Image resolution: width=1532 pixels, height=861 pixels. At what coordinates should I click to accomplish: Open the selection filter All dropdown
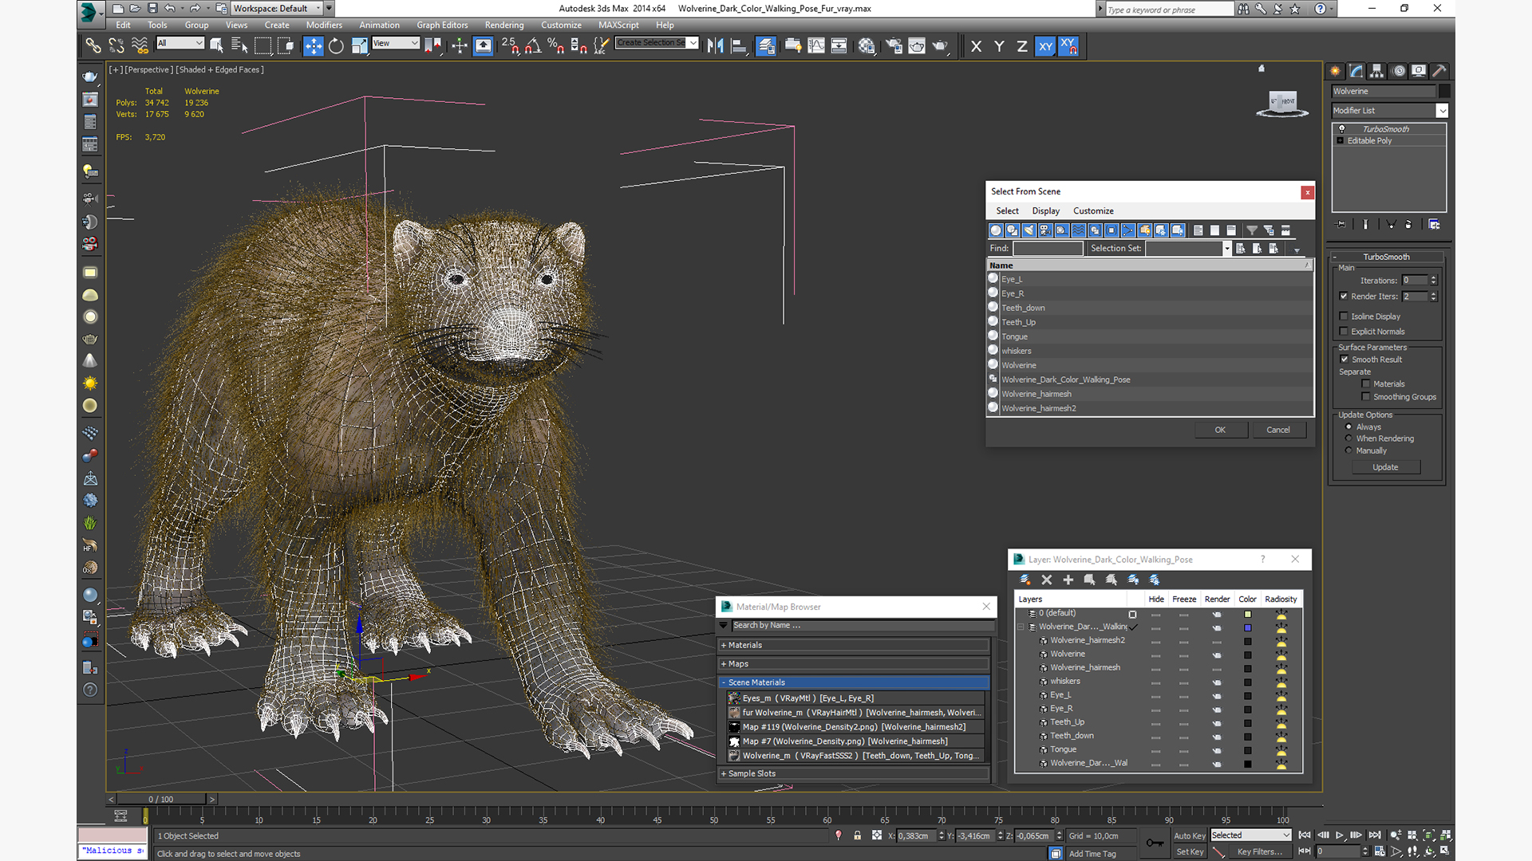[x=180, y=43]
